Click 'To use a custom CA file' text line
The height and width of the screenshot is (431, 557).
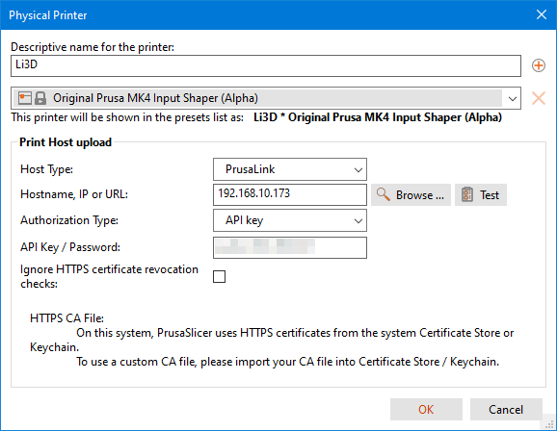click(288, 362)
